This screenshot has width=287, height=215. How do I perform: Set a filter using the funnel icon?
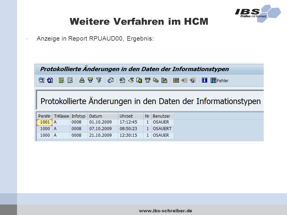click(99, 80)
